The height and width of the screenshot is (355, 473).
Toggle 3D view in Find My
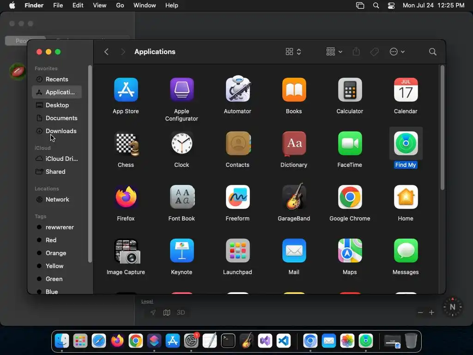coord(181,312)
